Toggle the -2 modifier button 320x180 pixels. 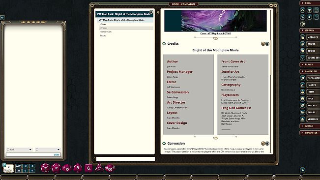25,170
